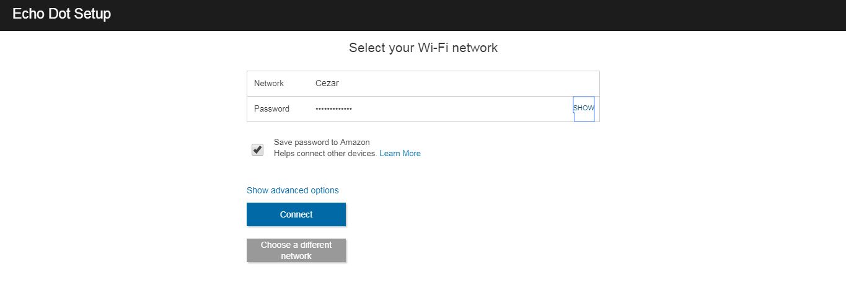
Task: Click the Echo Dot Setup title
Action: [x=61, y=14]
